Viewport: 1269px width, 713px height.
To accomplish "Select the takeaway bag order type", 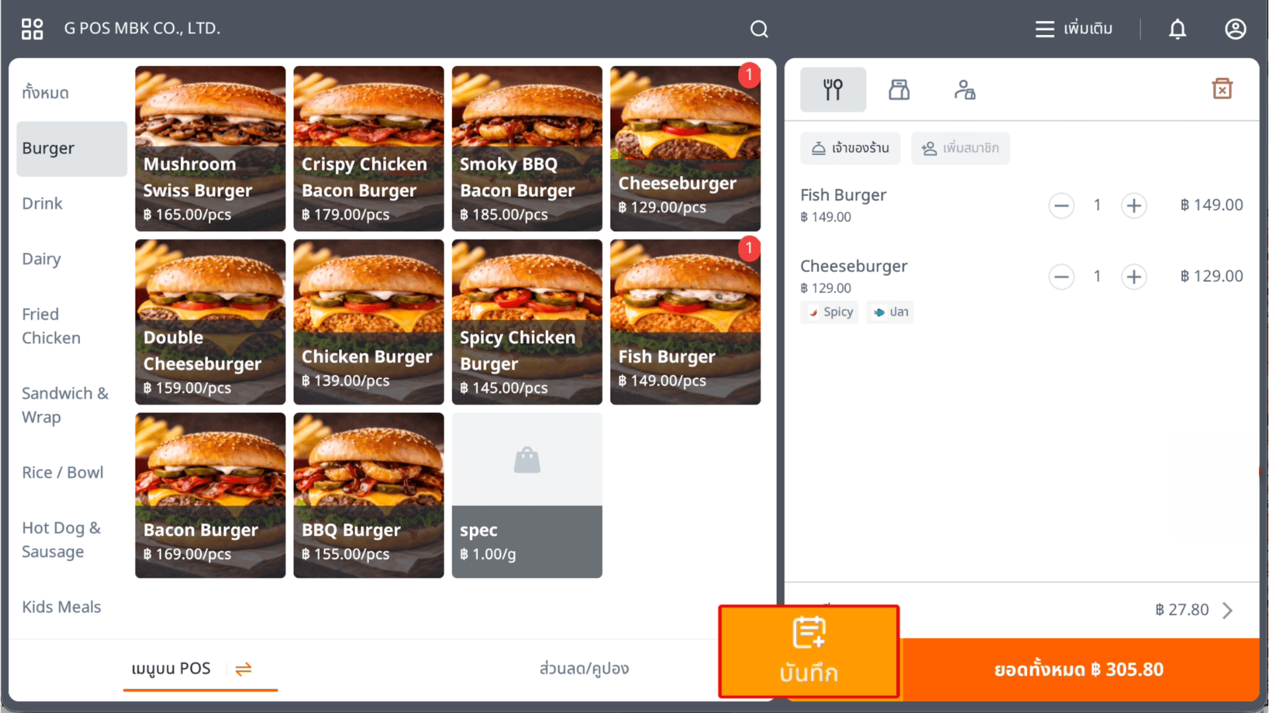I will 899,89.
